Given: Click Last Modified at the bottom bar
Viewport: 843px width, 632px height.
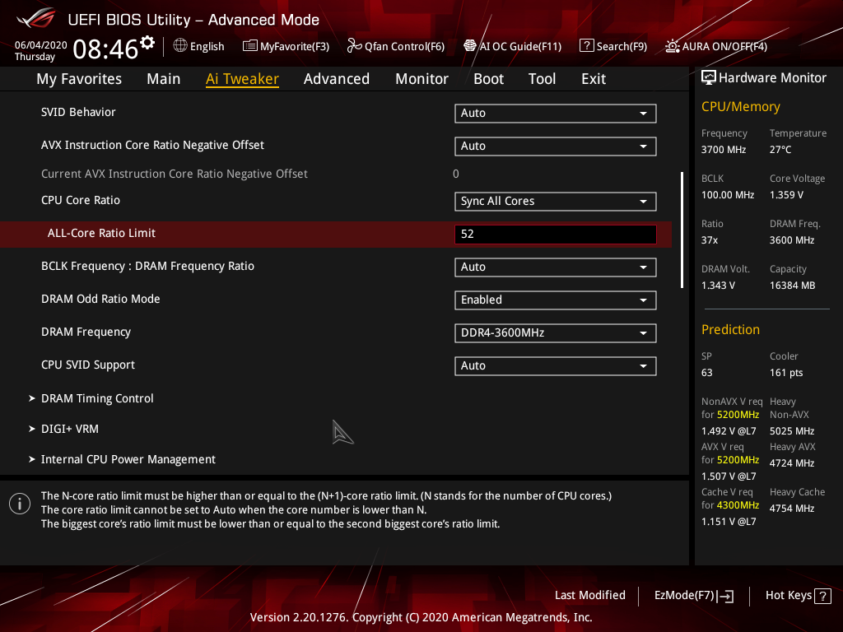Looking at the screenshot, I should [x=589, y=595].
